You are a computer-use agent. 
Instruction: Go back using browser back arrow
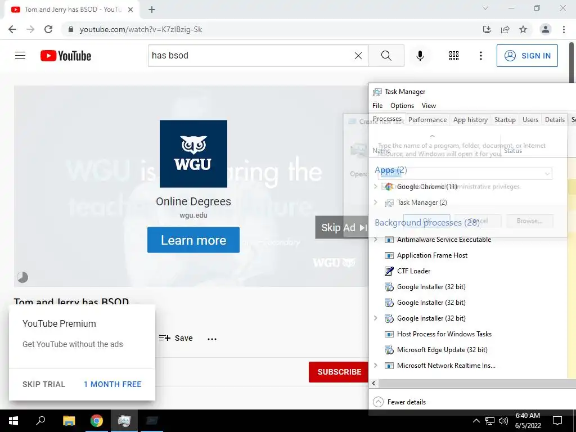[x=12, y=29]
